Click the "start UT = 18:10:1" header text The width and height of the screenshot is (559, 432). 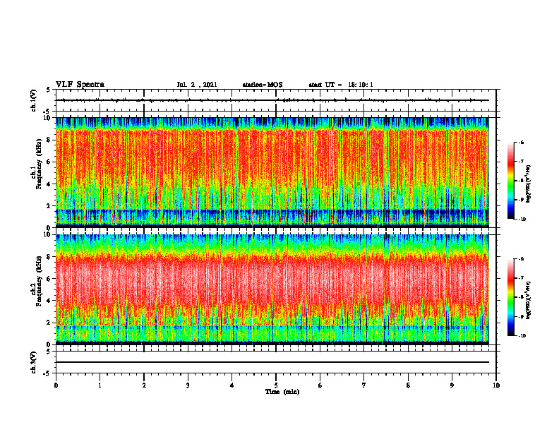341,85
